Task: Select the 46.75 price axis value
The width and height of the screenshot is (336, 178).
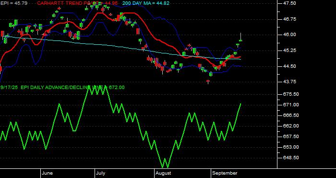Action: tap(289, 19)
